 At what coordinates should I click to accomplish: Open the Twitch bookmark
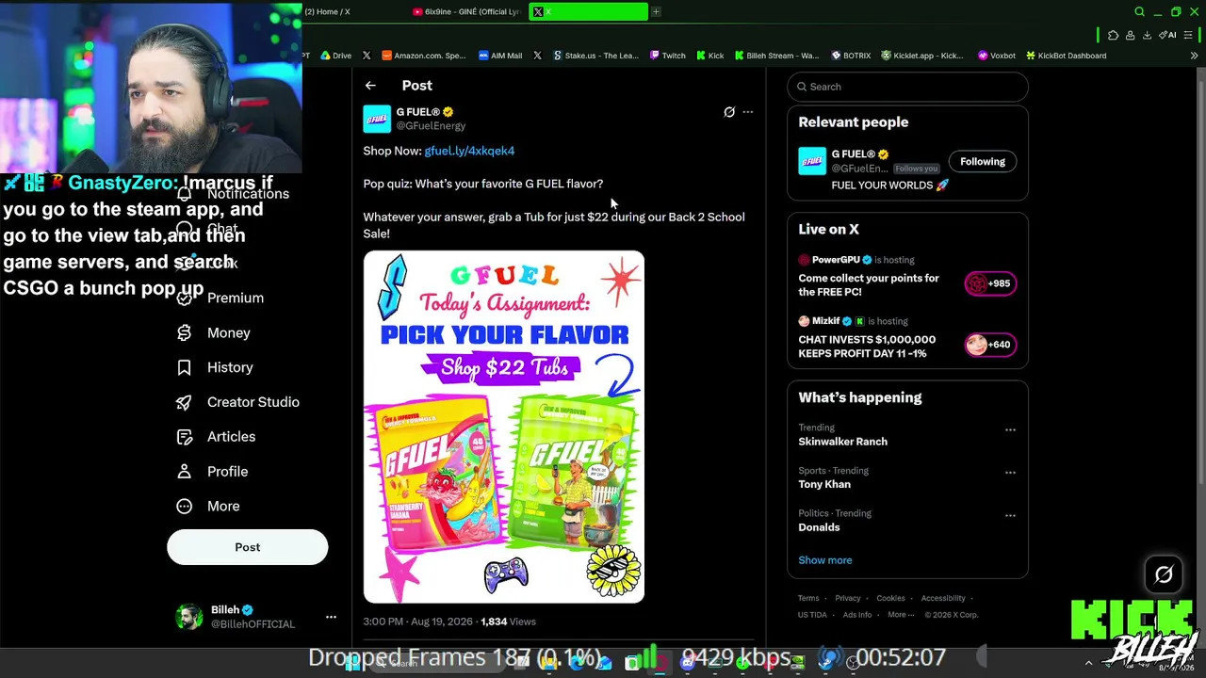coord(668,56)
